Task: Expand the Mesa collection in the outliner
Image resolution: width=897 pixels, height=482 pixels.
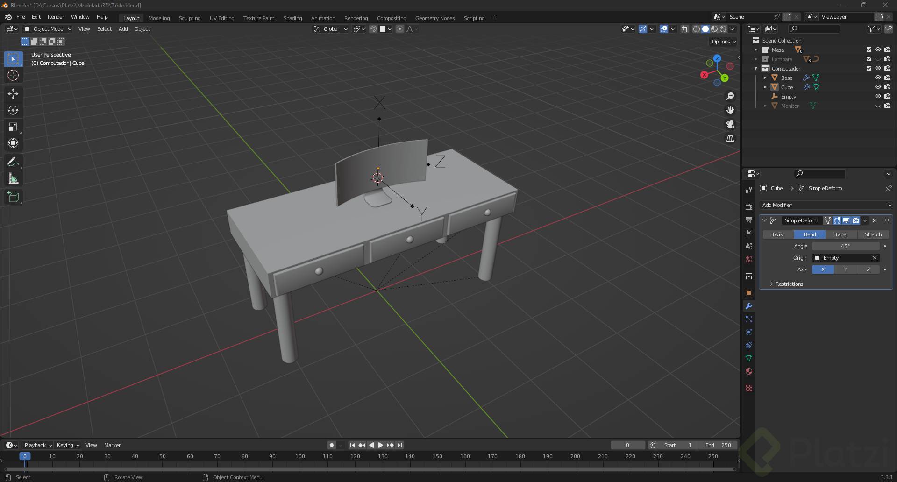Action: pyautogui.click(x=755, y=50)
